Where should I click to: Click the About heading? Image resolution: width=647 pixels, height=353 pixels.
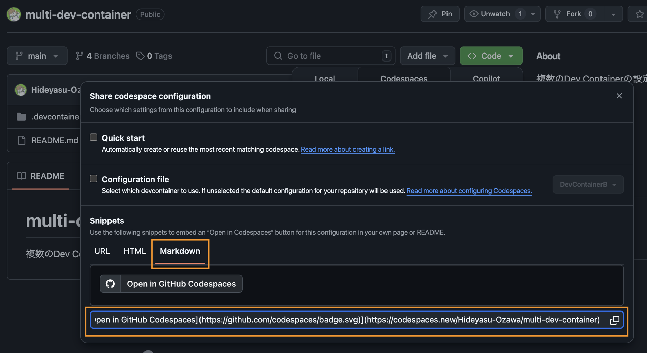tap(548, 56)
